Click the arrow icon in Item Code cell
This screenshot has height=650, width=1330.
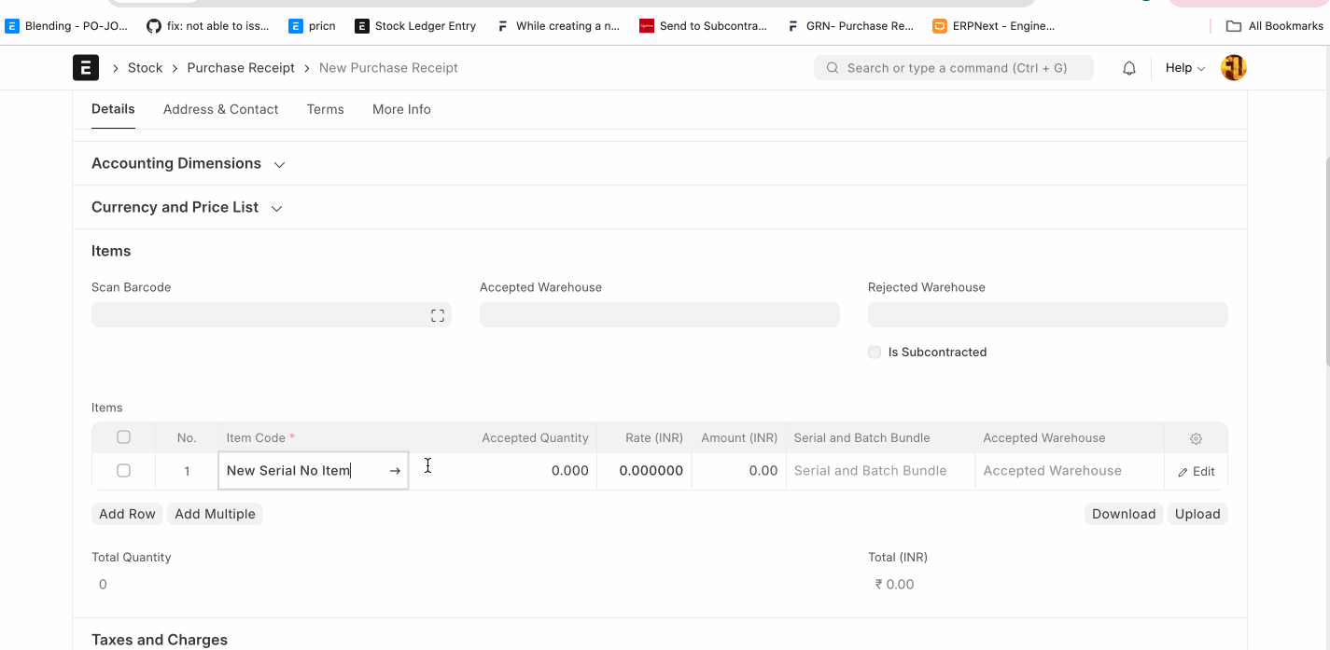pos(395,471)
